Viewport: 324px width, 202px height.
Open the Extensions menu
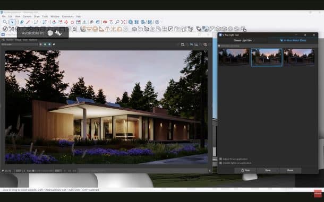(68, 16)
